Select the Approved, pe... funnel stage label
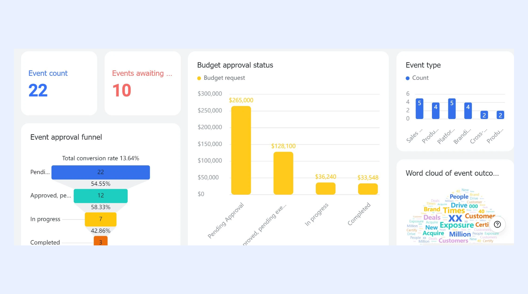Image resolution: width=528 pixels, height=294 pixels. point(50,196)
